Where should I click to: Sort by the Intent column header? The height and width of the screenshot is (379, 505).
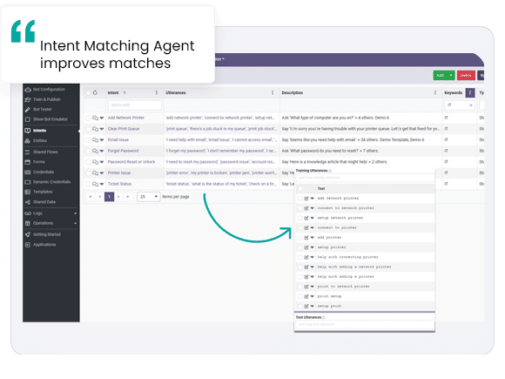113,93
